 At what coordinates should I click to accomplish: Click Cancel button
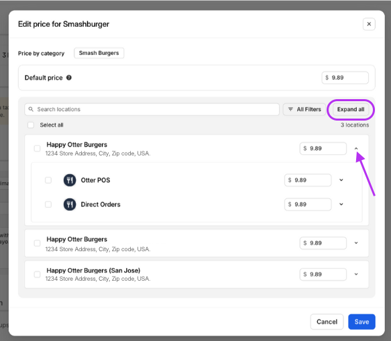(327, 322)
